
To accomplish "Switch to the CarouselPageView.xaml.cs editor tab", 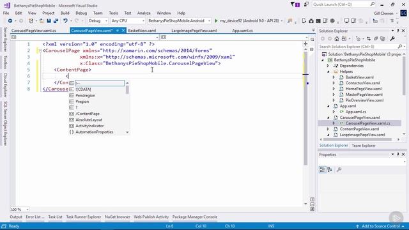I will click(x=34, y=31).
